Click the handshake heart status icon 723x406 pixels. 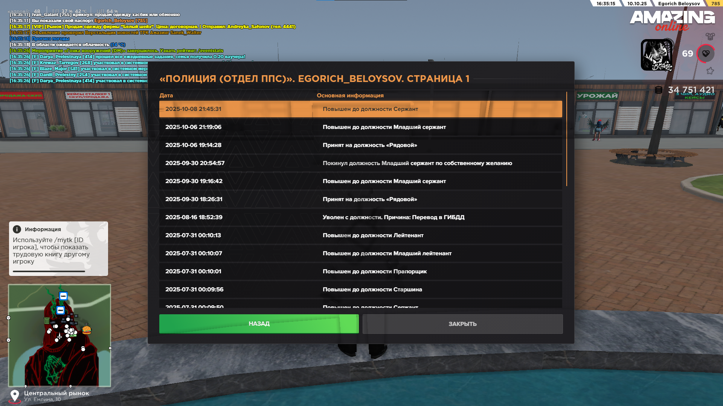[706, 53]
